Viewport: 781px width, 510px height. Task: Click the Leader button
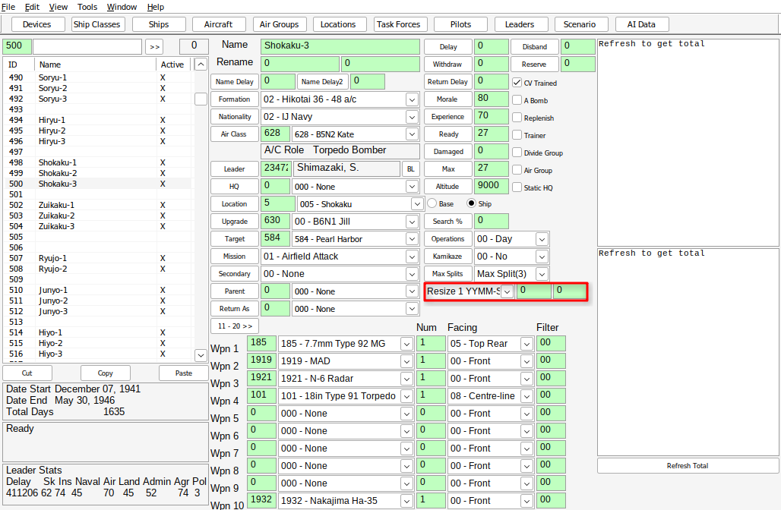pyautogui.click(x=234, y=169)
